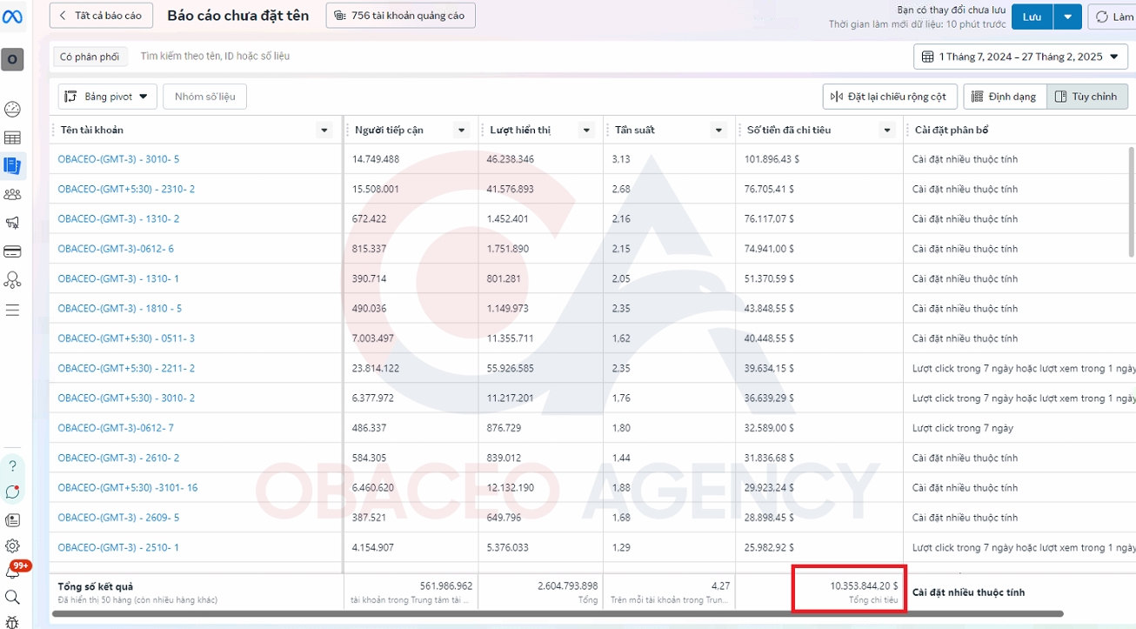Open account OBACEO-(GMT-3) - 1310- 2
Image resolution: width=1136 pixels, height=629 pixels.
[x=118, y=219]
